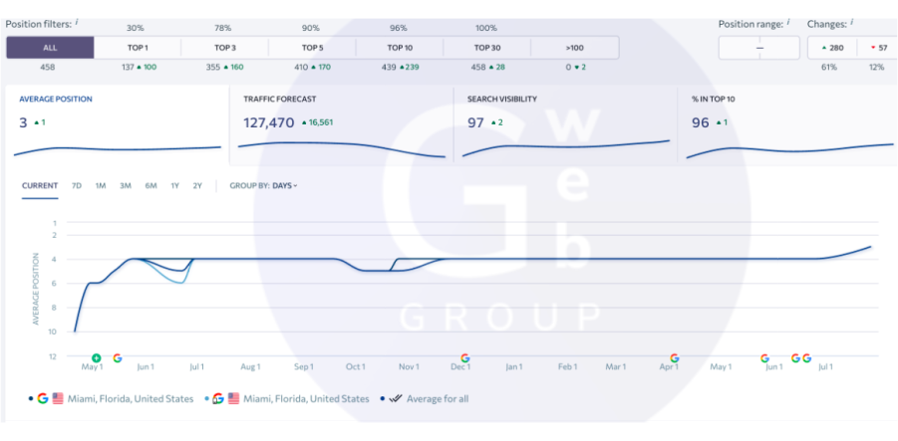Open the Search Visibility metric card
898x441 pixels.
(565, 124)
